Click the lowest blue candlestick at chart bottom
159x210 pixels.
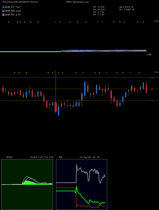pos(59,111)
